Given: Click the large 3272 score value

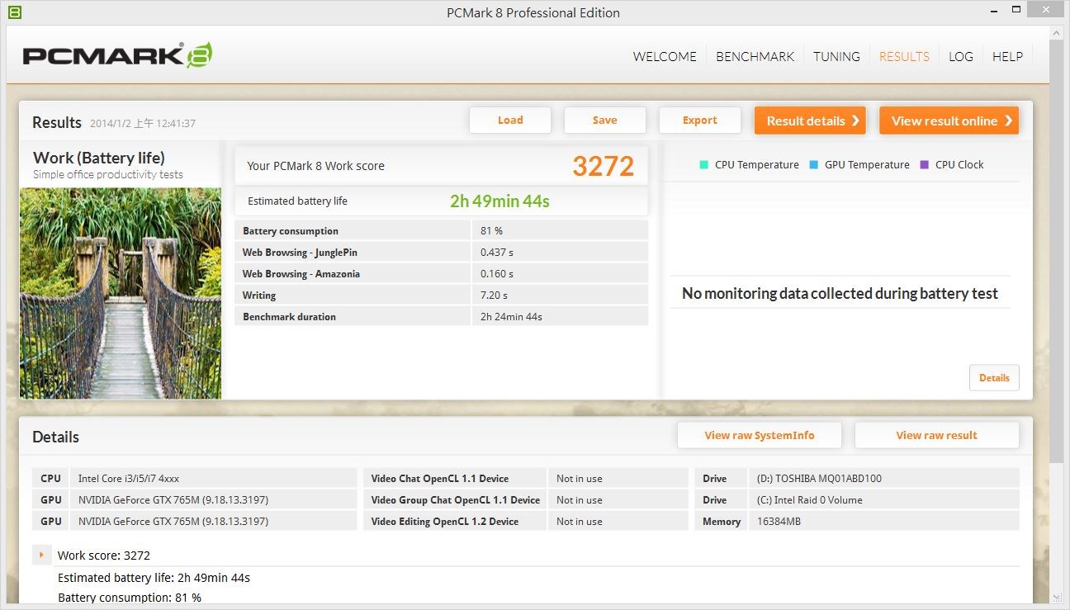Looking at the screenshot, I should point(604,166).
